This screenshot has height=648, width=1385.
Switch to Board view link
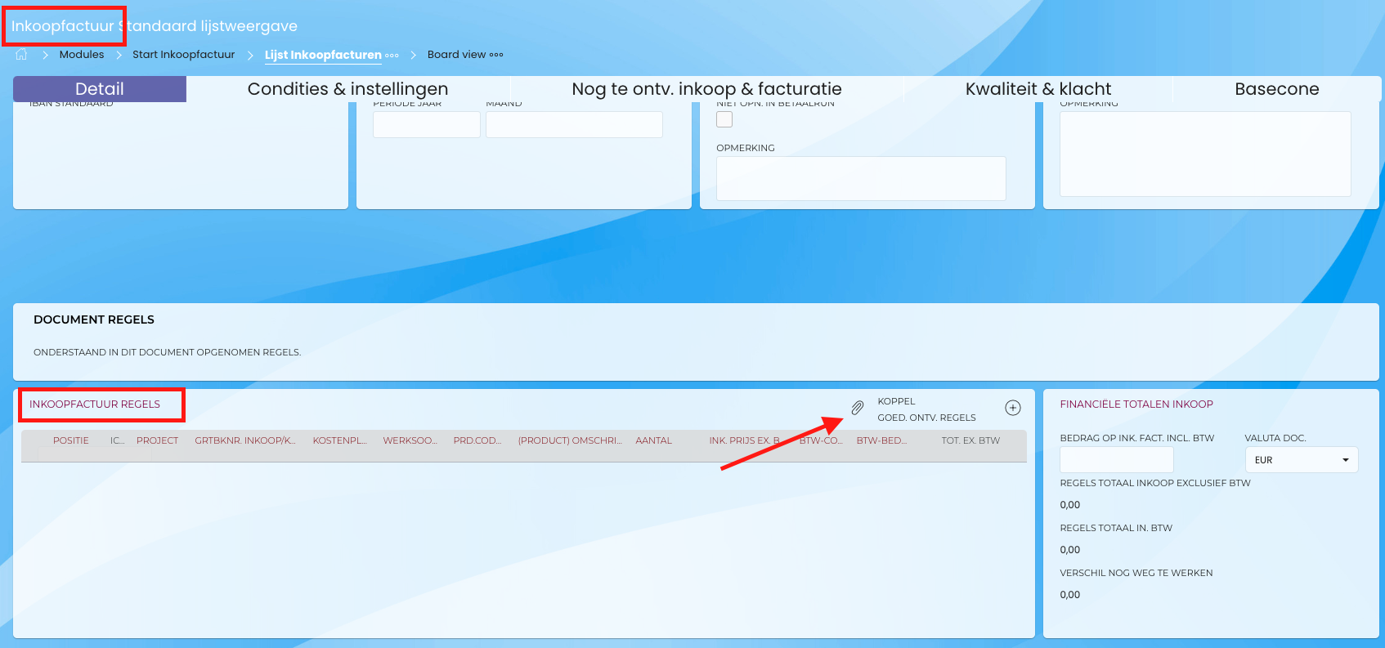pyautogui.click(x=456, y=55)
